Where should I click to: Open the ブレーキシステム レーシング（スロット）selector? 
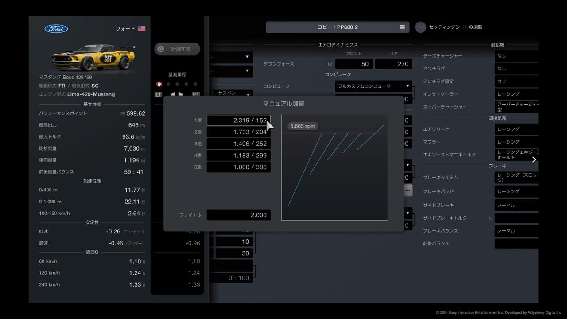[517, 178]
